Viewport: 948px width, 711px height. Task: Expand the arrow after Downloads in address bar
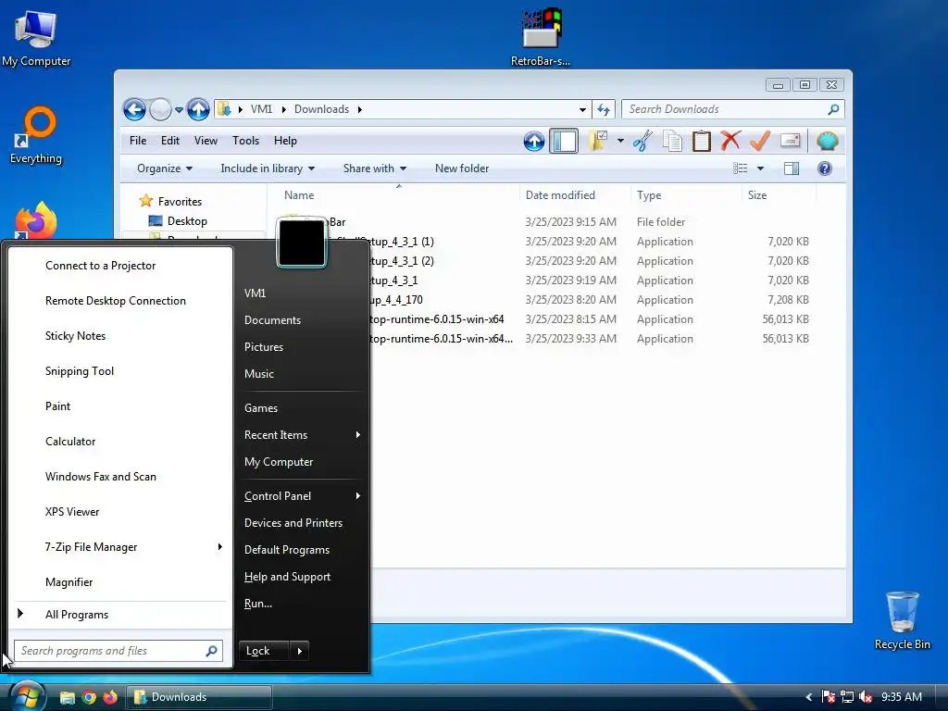pos(360,109)
